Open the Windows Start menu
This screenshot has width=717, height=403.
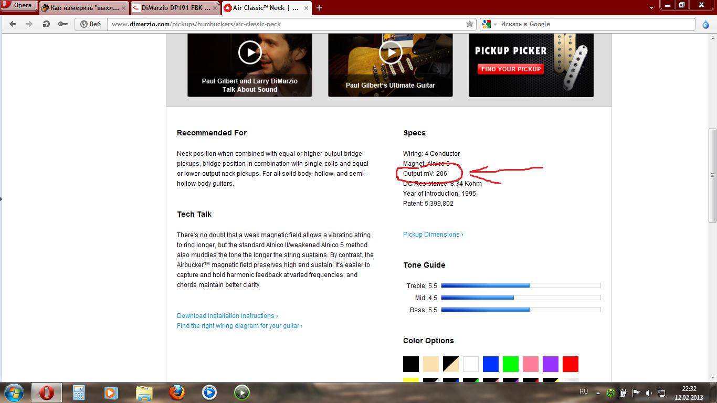14,393
